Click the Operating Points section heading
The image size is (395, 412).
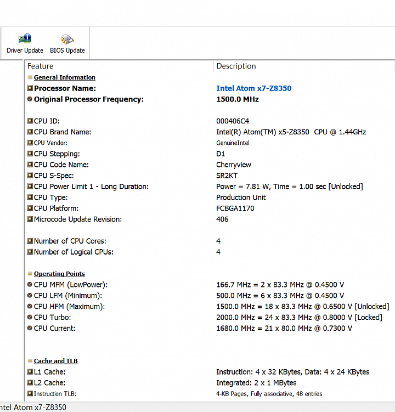tap(59, 274)
